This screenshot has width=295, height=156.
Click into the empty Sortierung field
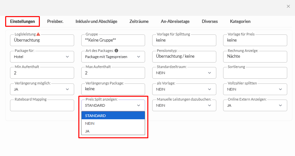pyautogui.click(x=255, y=73)
